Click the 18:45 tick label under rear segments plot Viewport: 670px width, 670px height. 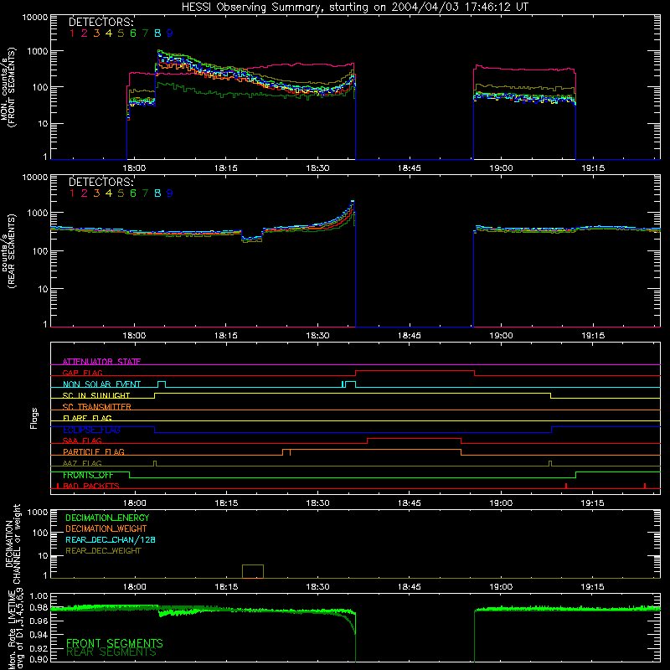(410, 336)
